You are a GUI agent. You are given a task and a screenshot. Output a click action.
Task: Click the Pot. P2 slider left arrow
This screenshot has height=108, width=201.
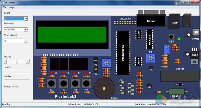[5, 61]
